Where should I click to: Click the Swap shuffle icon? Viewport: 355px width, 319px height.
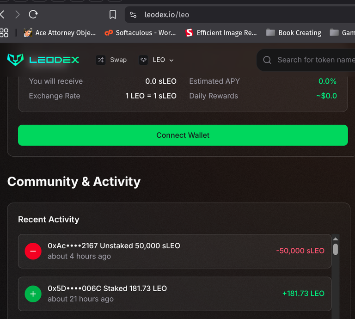[x=100, y=60]
